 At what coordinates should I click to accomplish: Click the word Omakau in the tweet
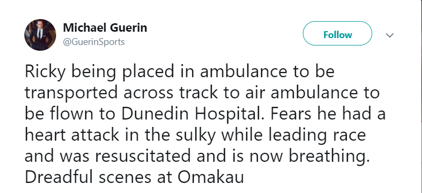click(211, 177)
